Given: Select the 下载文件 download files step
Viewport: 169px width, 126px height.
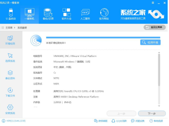Looking at the screenshot, I should (10, 92).
